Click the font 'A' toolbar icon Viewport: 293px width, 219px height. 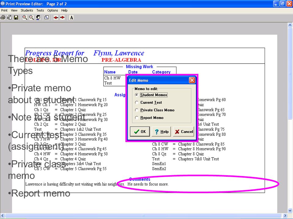point(71,18)
